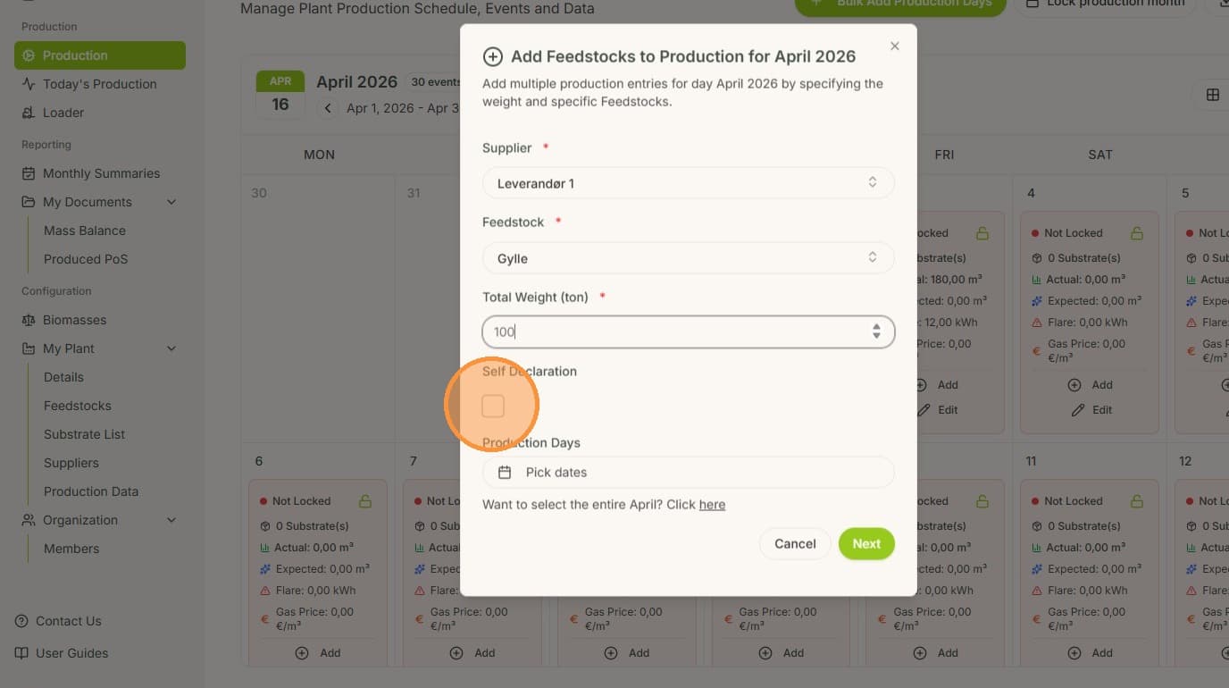Click the Biomasses scale icon
The height and width of the screenshot is (688, 1229).
[29, 320]
